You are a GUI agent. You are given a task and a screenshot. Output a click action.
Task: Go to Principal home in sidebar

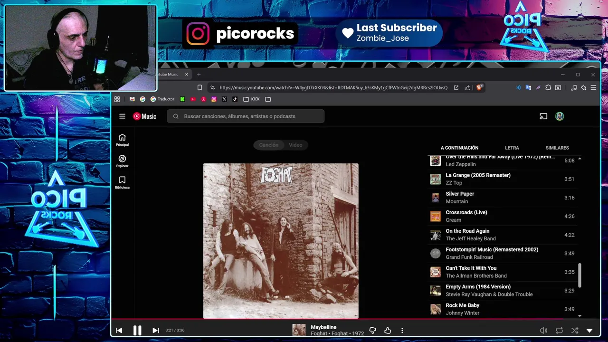point(122,140)
